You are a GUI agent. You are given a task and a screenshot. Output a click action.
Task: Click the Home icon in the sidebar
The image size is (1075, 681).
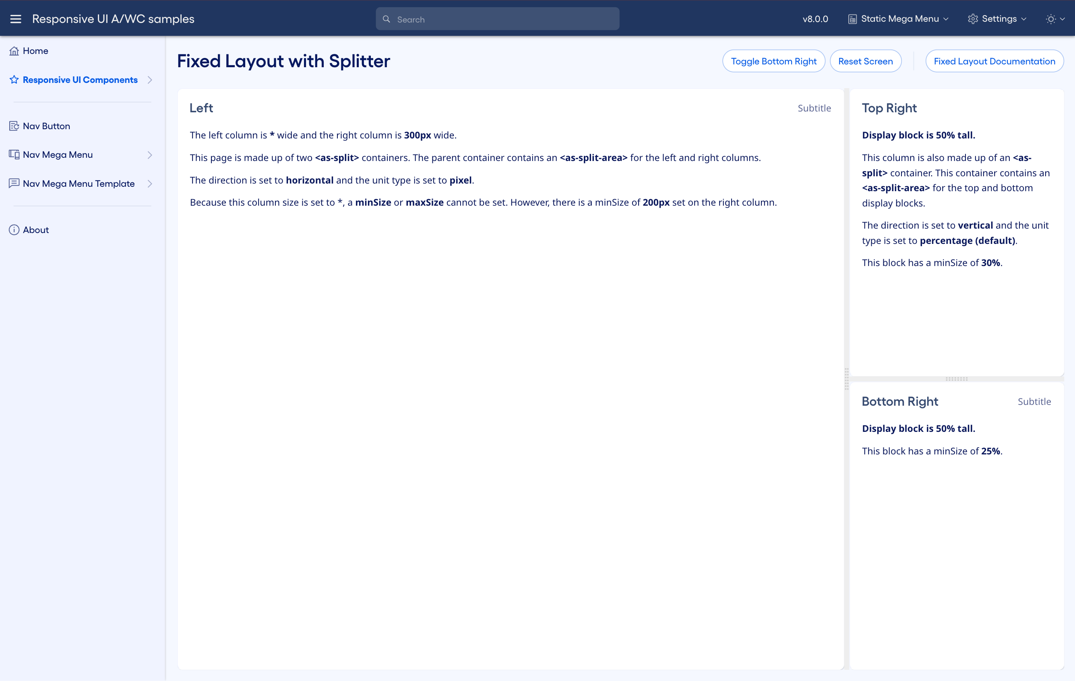point(14,50)
